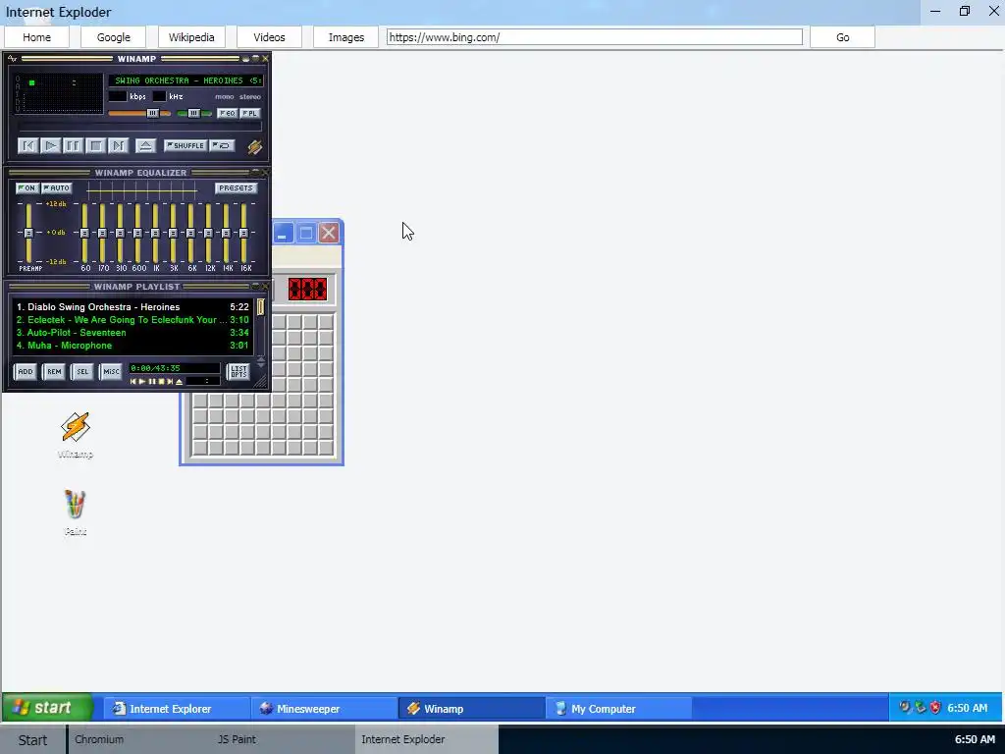
Task: Click the Home browser button
Action: [x=36, y=37]
